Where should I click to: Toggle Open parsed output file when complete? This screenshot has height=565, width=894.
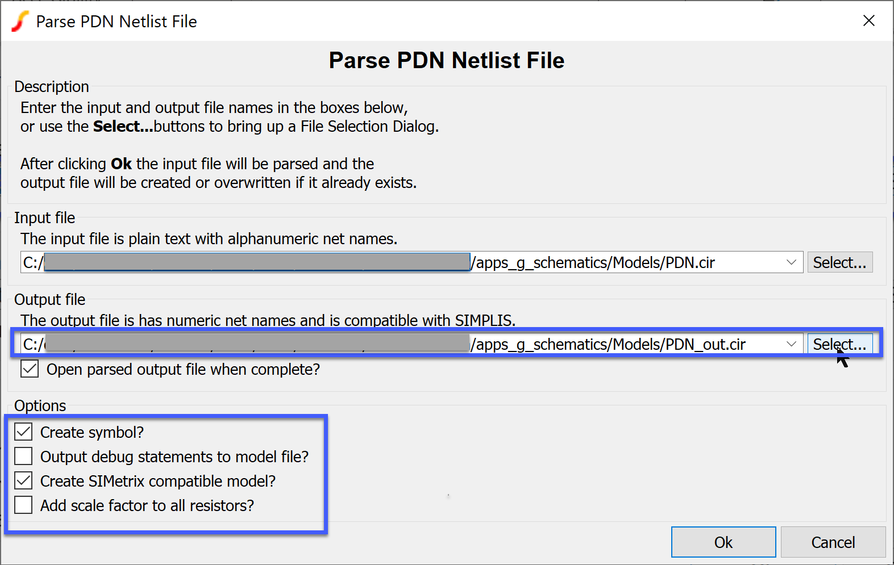tap(30, 369)
